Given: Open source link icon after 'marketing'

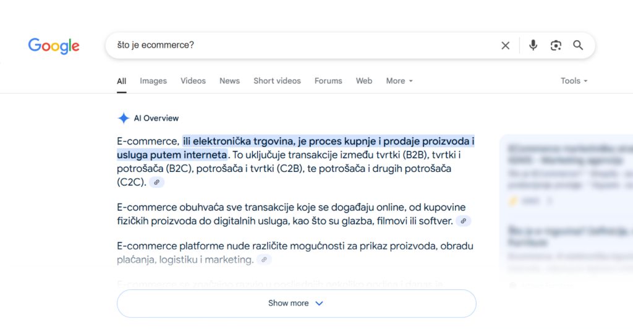Looking at the screenshot, I should pos(264,260).
